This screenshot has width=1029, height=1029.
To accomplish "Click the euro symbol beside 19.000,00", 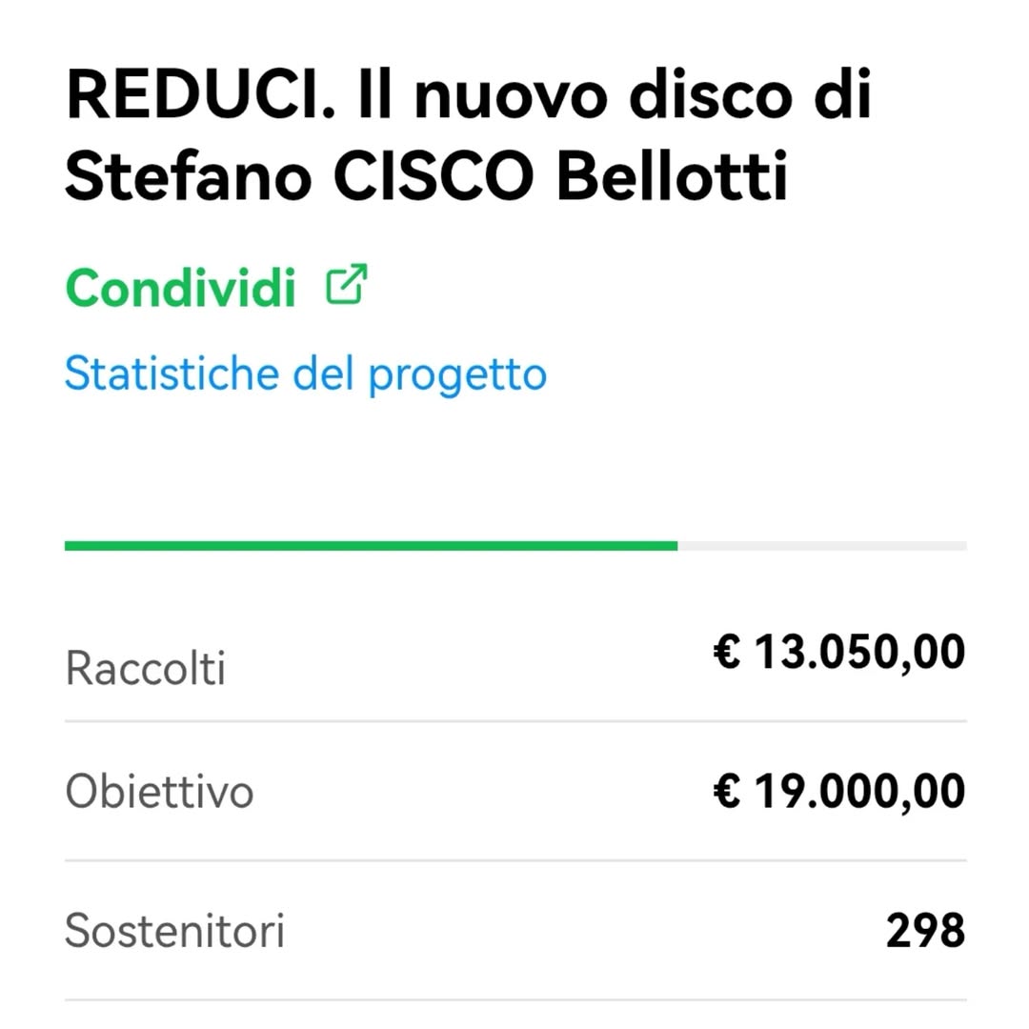I will coord(727,792).
